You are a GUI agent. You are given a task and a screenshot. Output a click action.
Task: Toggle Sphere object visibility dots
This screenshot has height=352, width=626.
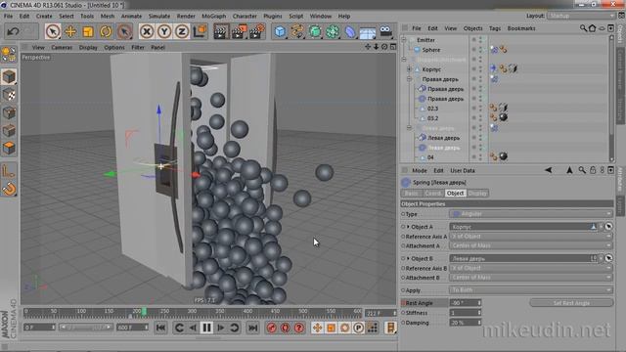tap(480, 50)
